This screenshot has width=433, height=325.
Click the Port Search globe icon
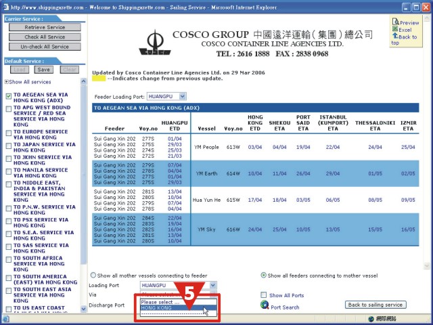click(x=265, y=305)
